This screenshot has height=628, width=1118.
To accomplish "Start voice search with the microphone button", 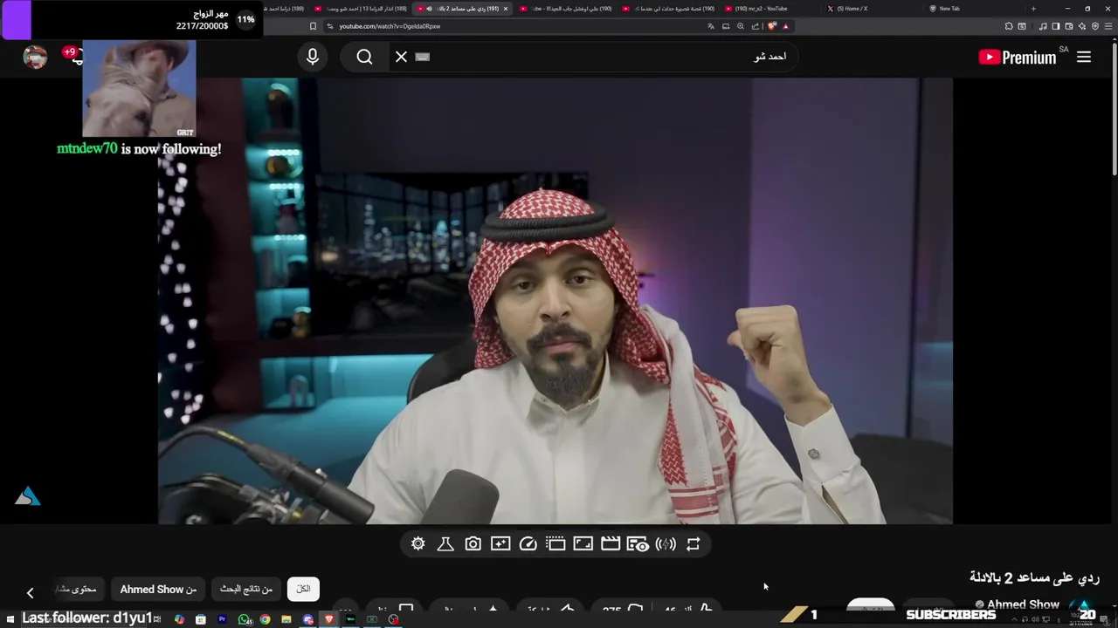I will pos(313,57).
